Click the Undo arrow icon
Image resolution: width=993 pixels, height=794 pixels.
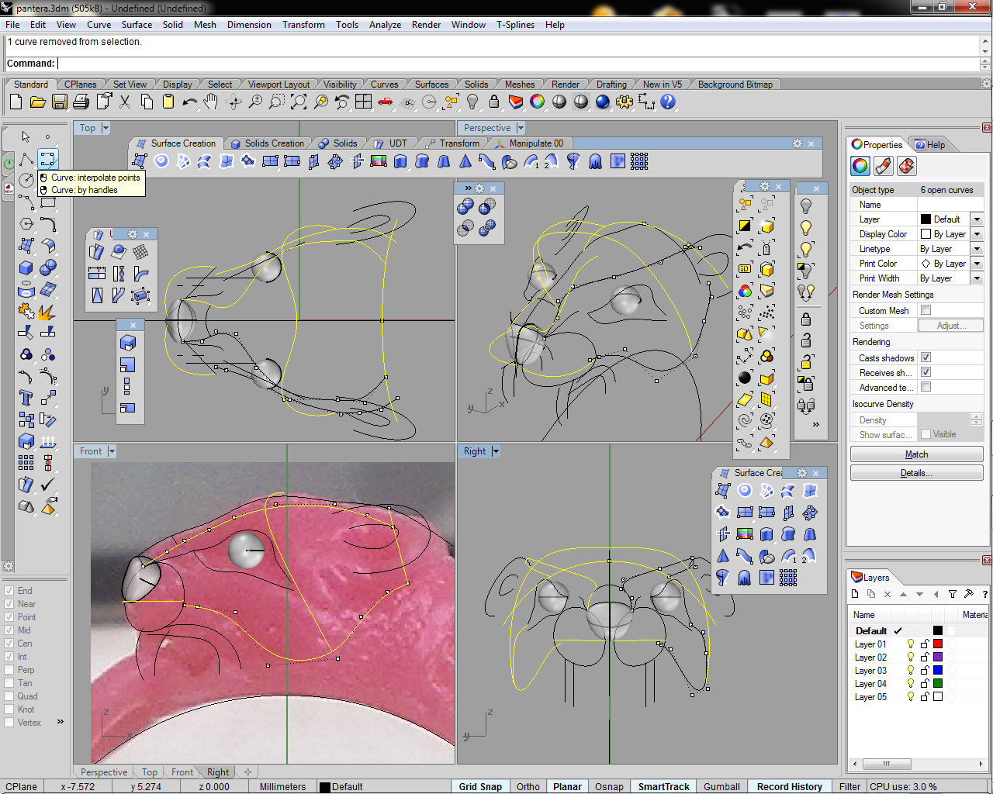189,102
